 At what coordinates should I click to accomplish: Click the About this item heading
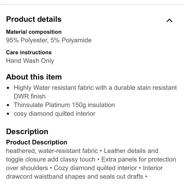[x=34, y=77]
